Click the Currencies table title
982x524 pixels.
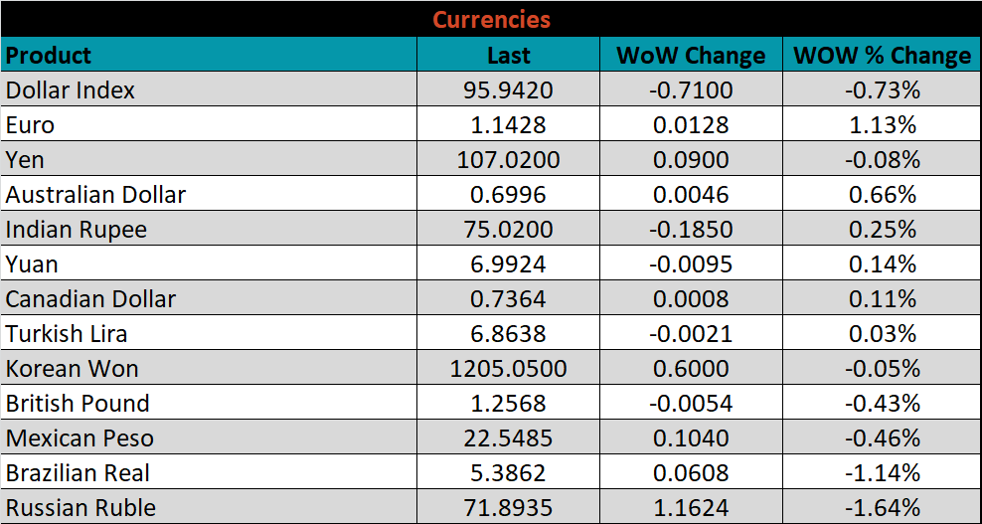pyautogui.click(x=491, y=20)
